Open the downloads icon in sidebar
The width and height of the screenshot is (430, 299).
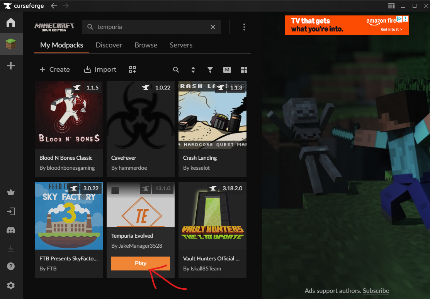point(11,248)
